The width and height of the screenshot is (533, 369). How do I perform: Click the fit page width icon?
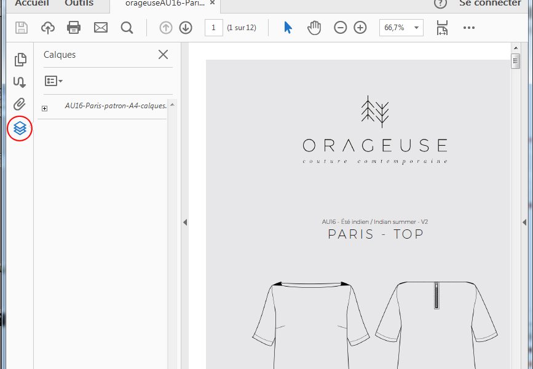(442, 28)
